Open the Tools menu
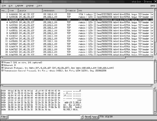 [39, 6]
